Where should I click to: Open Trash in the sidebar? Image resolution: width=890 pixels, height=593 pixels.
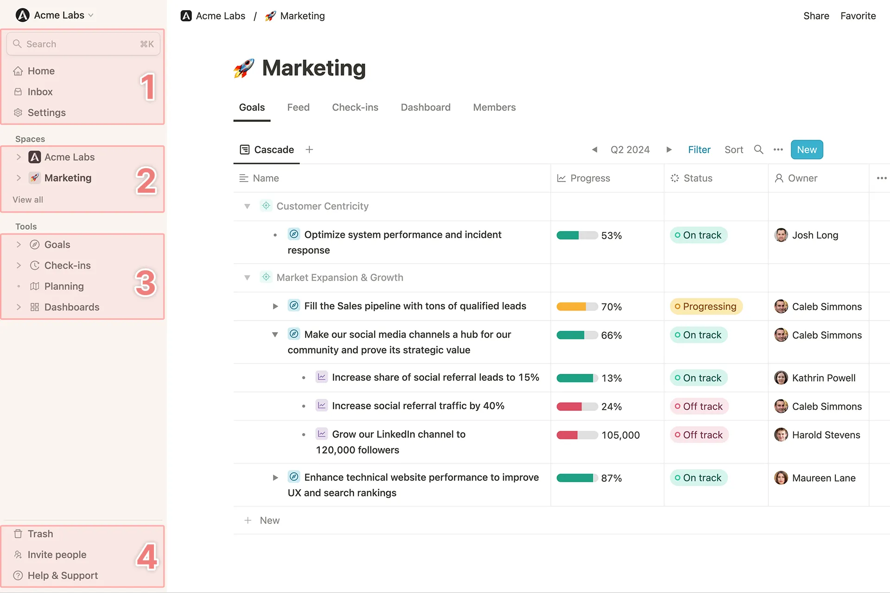40,534
